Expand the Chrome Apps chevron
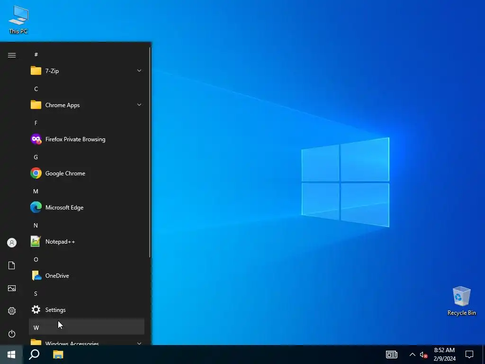 point(139,105)
